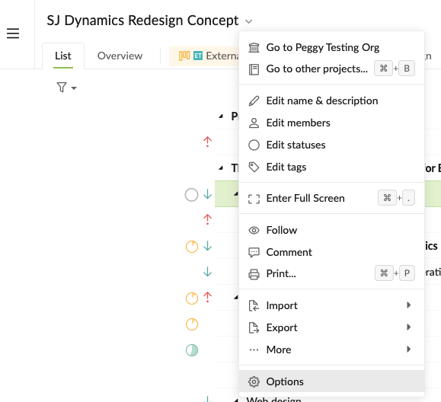Screen dimensions: 441x402
Task: Open the project title dropdown chevron
Action: (248, 21)
